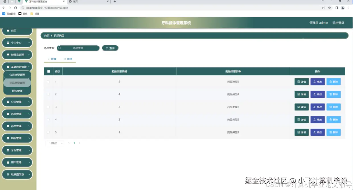Open 详情 for 药品类型1 row
Viewport: 353px width, 190px height.
pyautogui.click(x=301, y=132)
